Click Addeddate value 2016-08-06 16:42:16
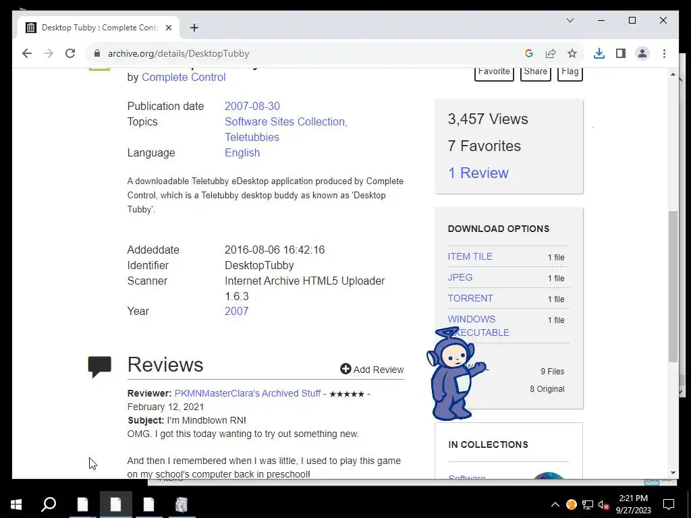 click(x=275, y=250)
